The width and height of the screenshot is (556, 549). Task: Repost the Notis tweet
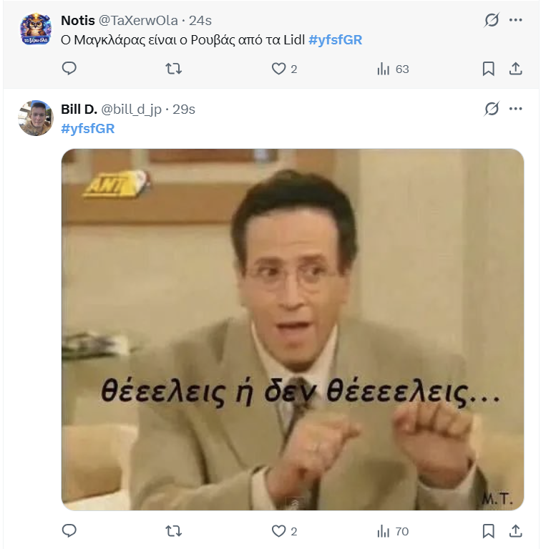tap(174, 69)
